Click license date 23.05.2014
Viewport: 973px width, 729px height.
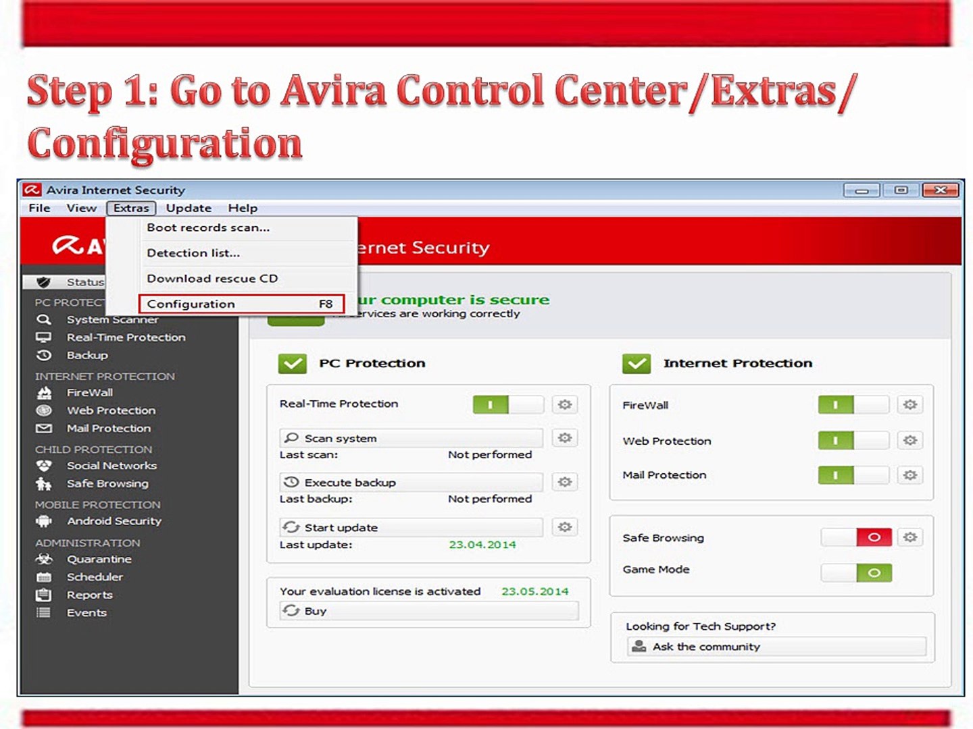click(534, 591)
